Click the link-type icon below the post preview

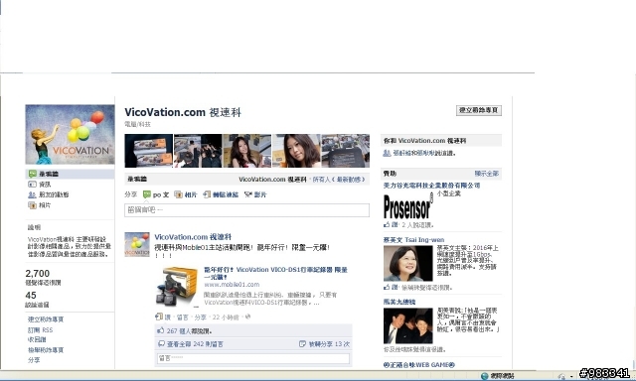[159, 317]
